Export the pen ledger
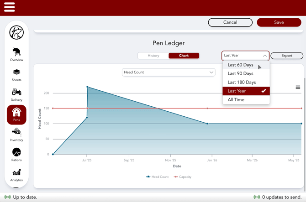306x202 pixels. (287, 56)
